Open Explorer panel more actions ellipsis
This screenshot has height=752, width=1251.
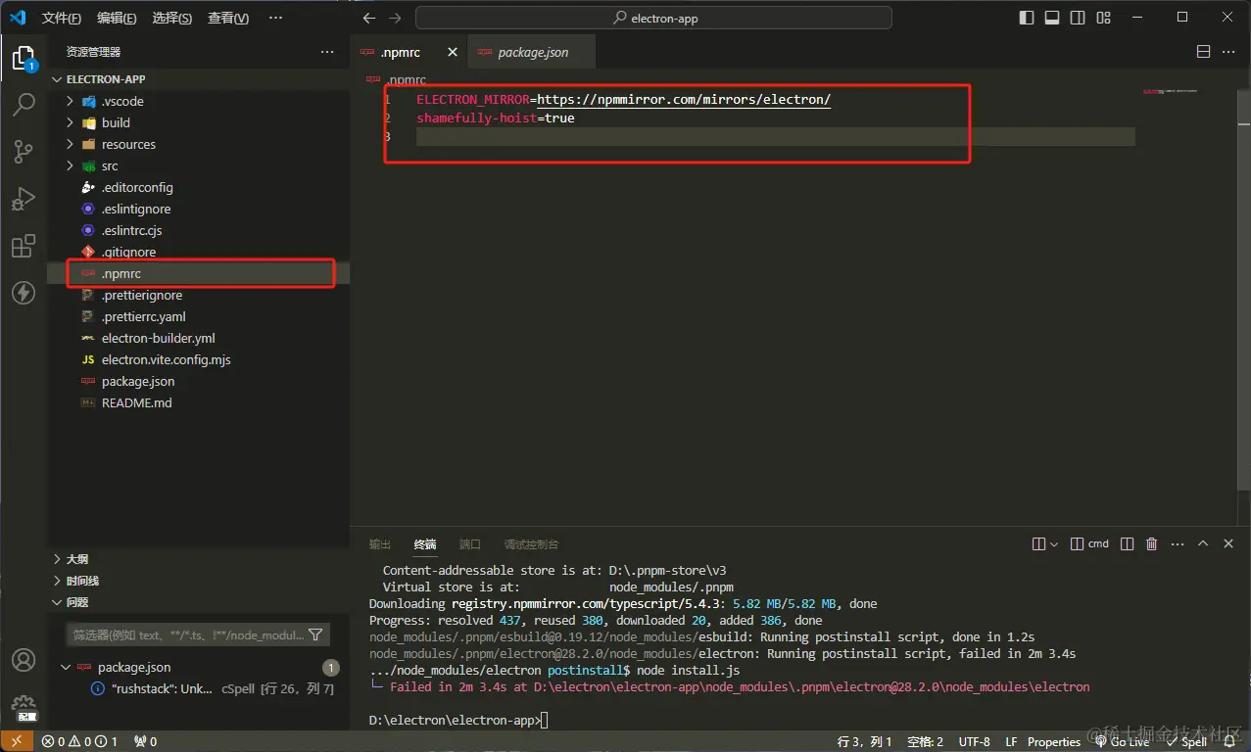coord(327,52)
